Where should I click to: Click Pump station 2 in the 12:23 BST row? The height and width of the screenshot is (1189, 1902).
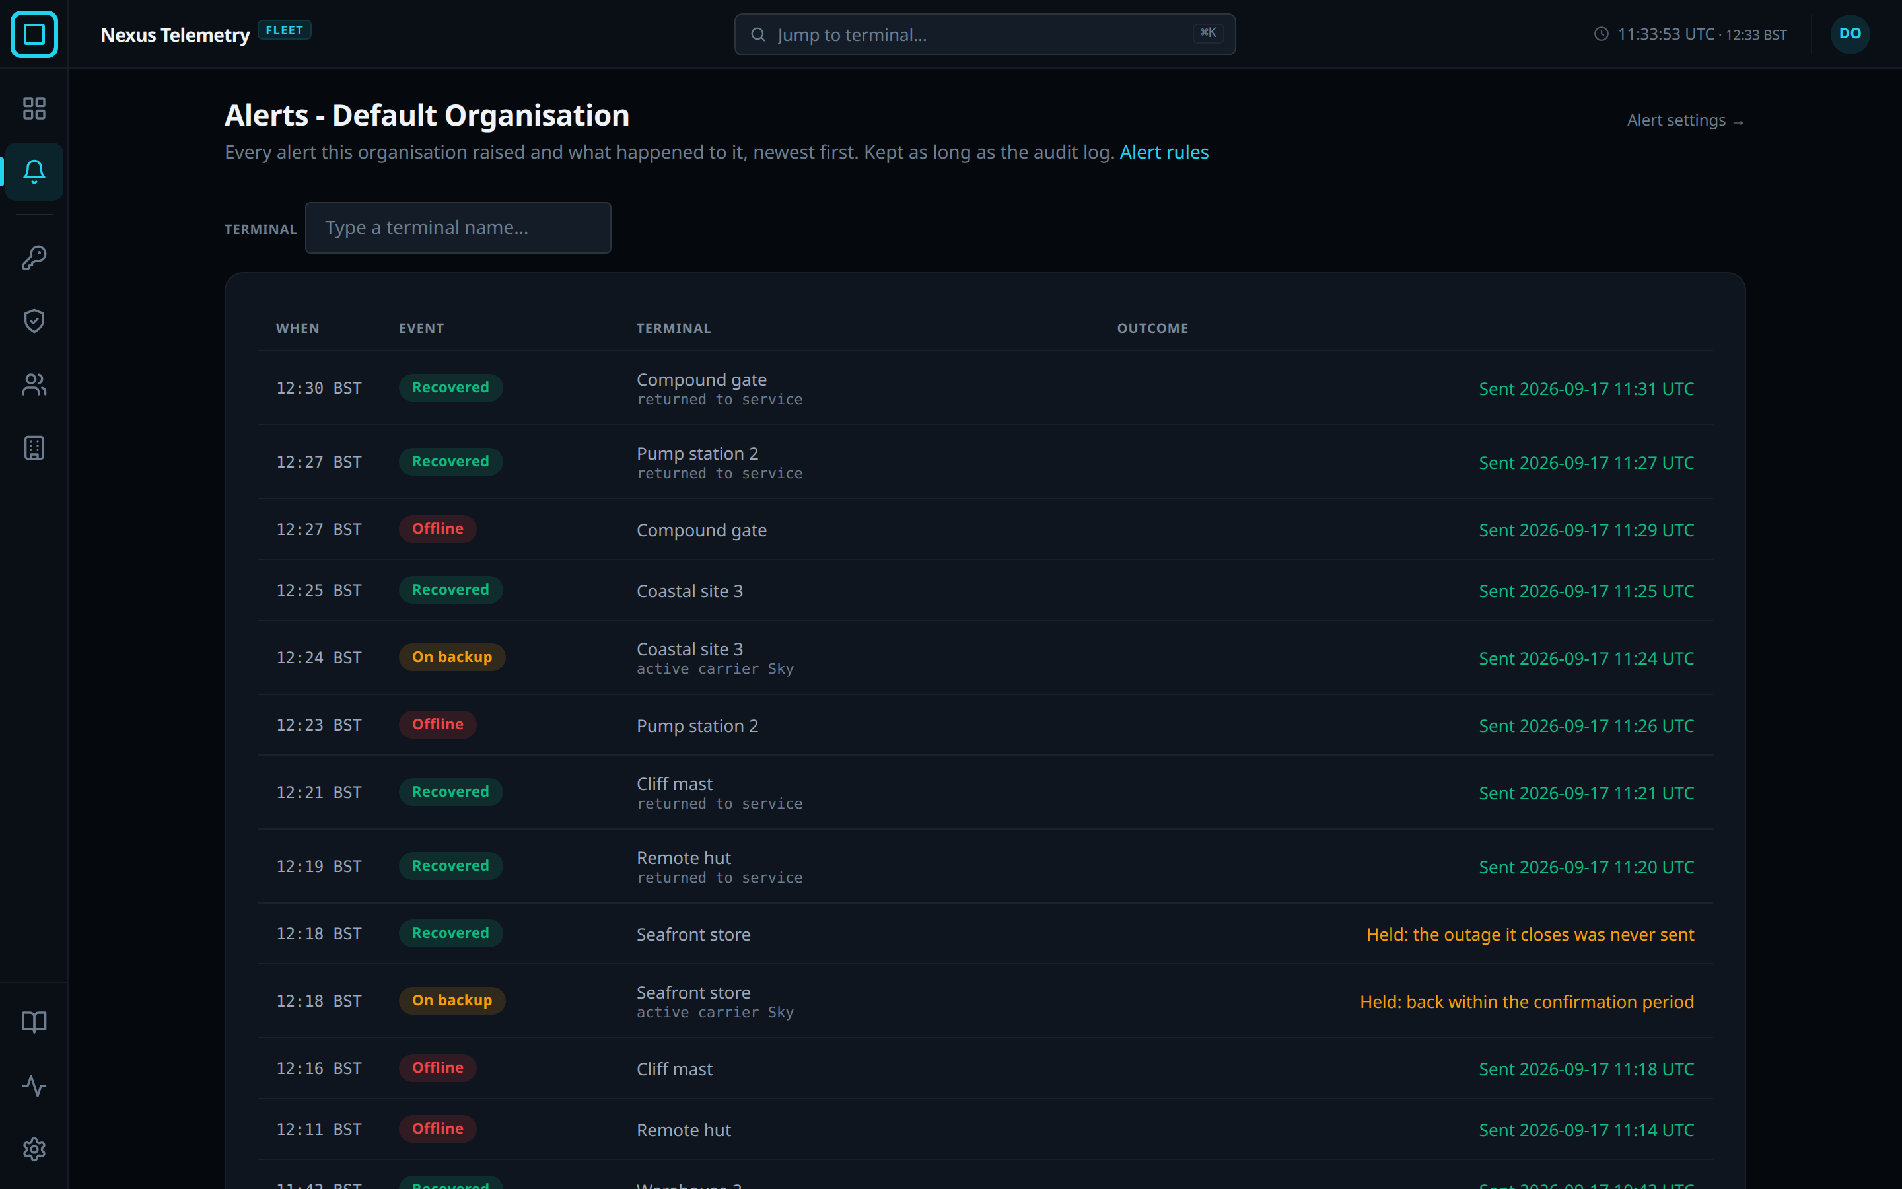click(697, 726)
